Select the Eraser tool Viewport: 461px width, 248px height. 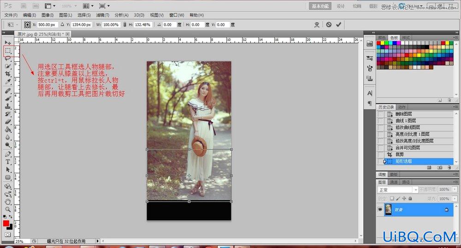pos(8,121)
